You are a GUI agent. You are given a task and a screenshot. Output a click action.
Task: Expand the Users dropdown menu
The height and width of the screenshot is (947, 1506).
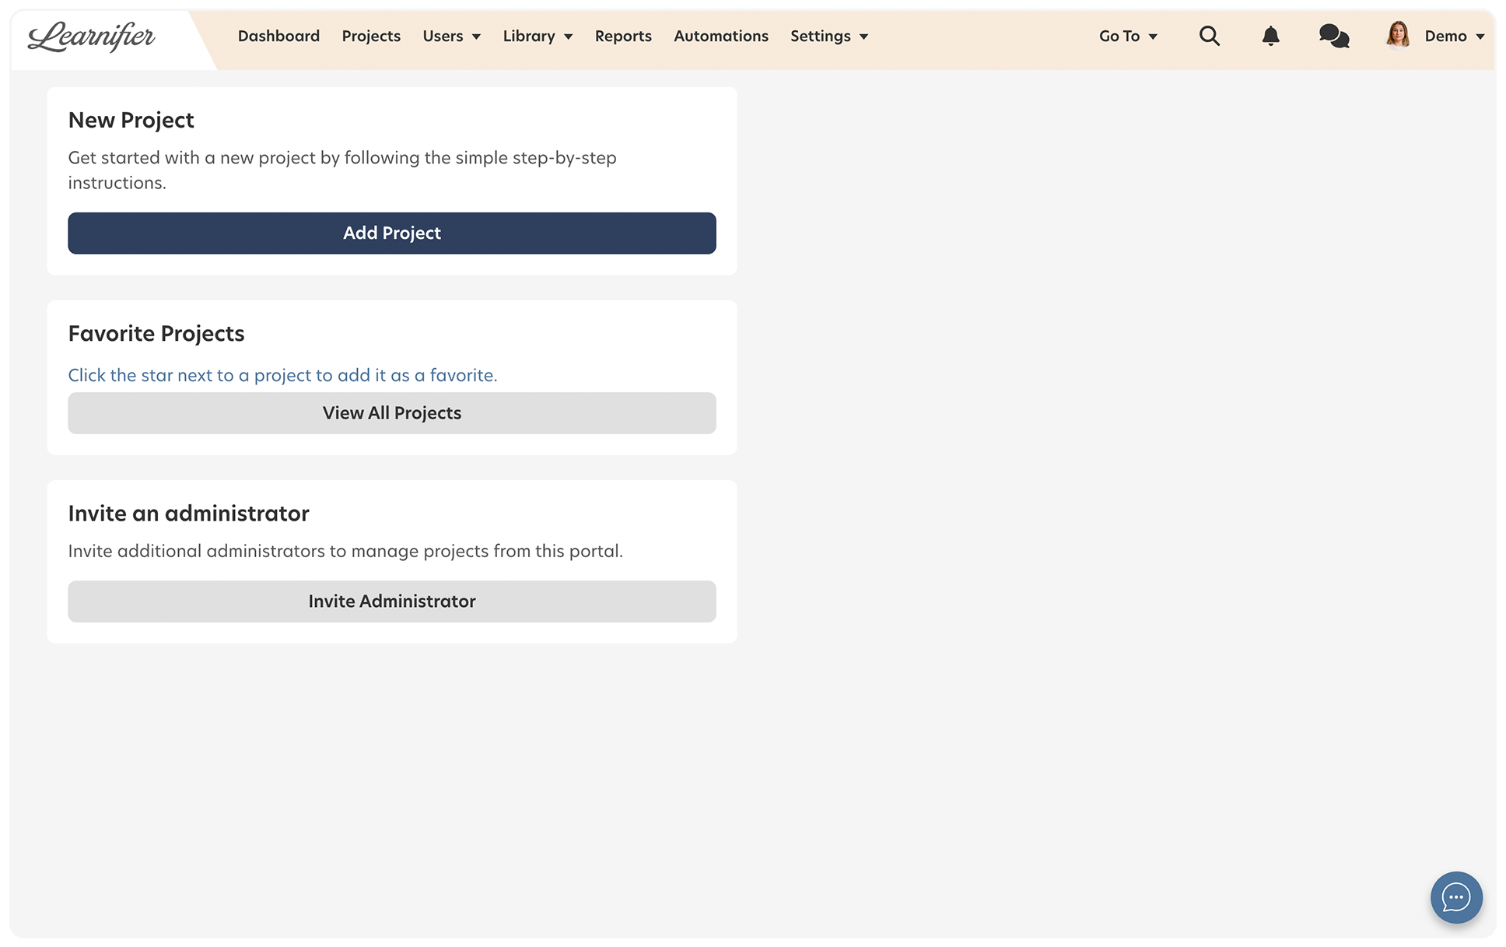(x=452, y=36)
